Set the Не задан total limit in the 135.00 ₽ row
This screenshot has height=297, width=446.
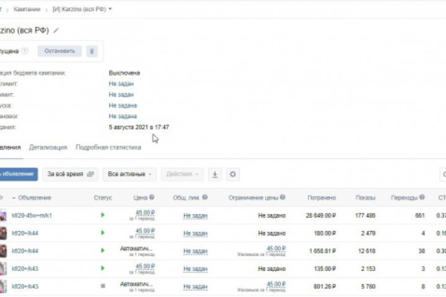195,269
